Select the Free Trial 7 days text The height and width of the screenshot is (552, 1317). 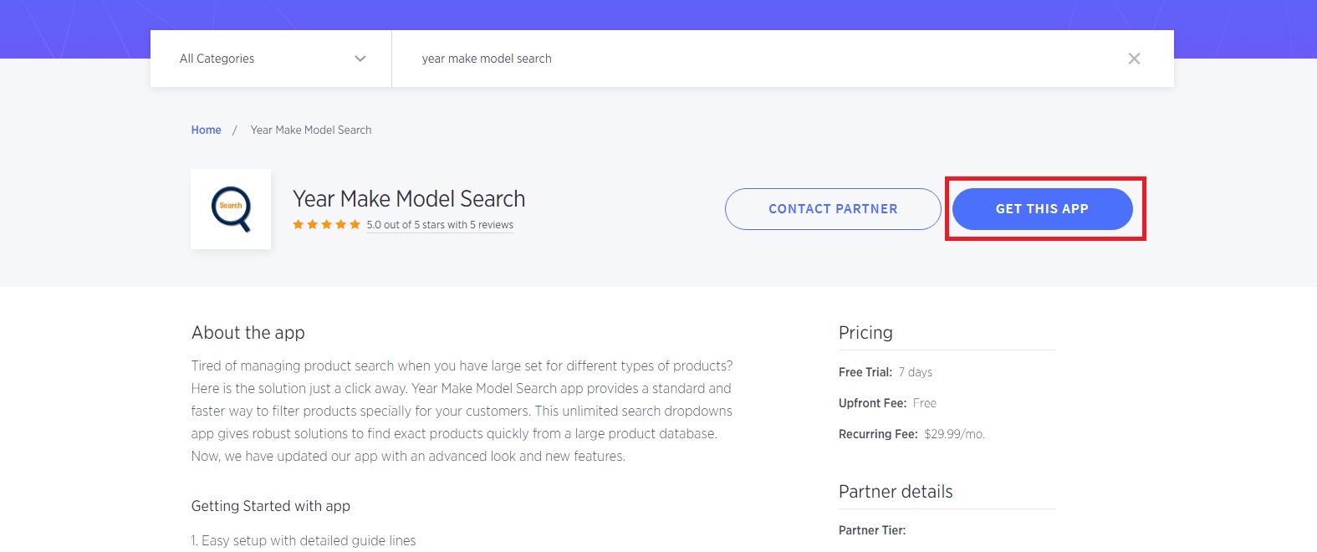pos(886,372)
